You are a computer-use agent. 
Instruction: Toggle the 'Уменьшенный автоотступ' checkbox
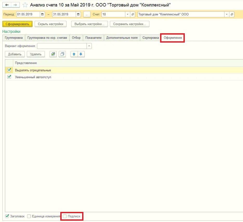(x=9, y=77)
